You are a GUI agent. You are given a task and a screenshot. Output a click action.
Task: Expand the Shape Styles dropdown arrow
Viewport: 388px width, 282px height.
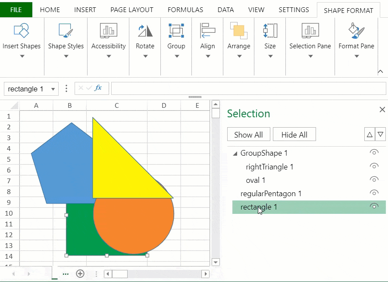(66, 56)
